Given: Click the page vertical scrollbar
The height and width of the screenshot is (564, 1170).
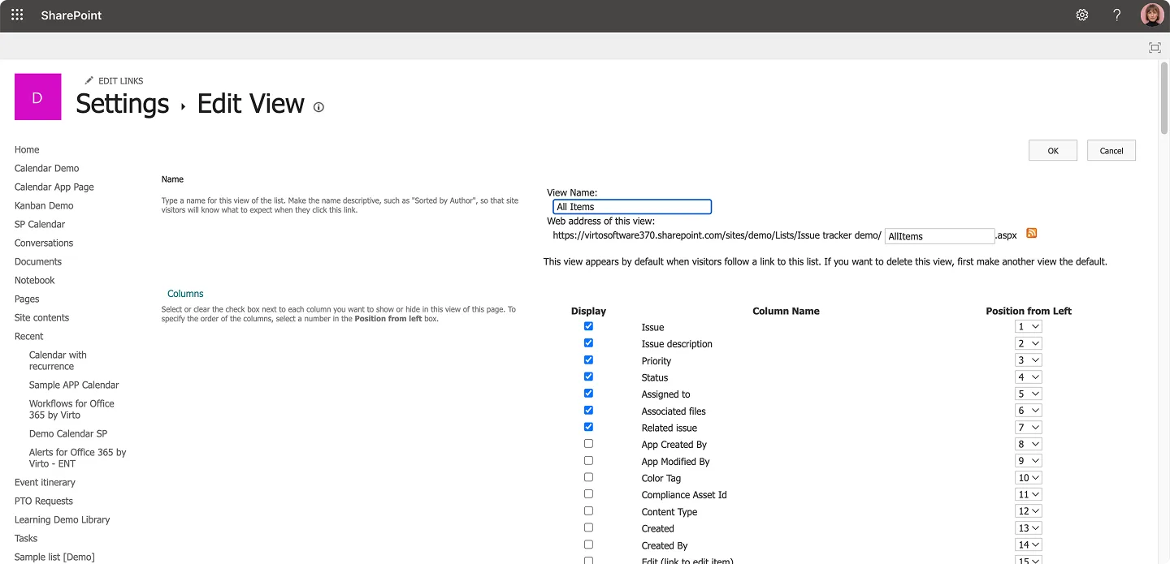Looking at the screenshot, I should tap(1163, 97).
